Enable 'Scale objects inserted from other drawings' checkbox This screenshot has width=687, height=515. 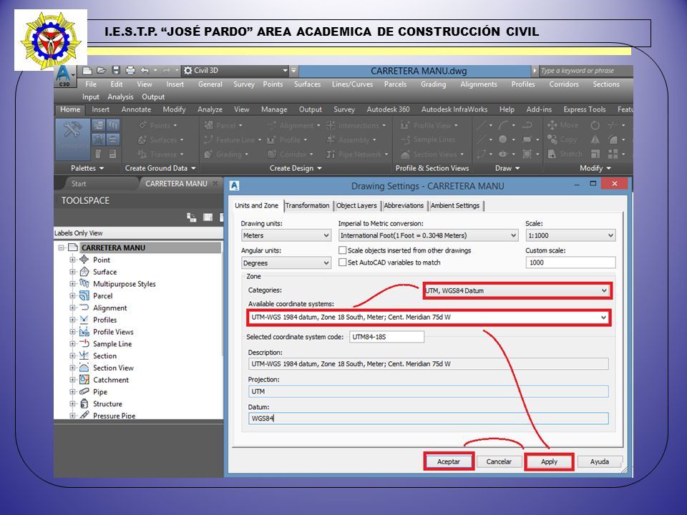coord(343,250)
